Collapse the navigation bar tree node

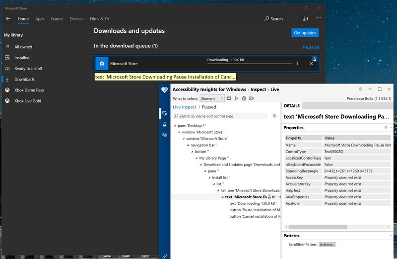point(188,145)
